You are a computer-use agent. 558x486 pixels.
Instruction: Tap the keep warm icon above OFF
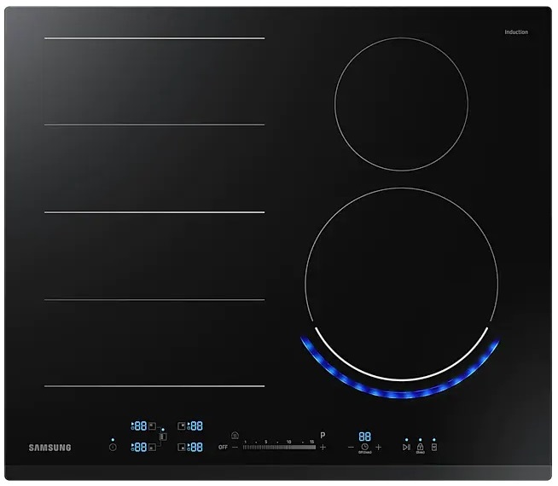(235, 435)
